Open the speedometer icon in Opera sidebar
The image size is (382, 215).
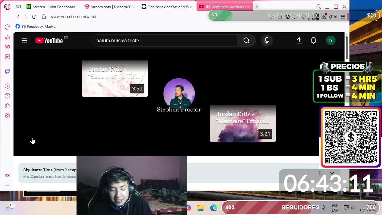pos(7,27)
